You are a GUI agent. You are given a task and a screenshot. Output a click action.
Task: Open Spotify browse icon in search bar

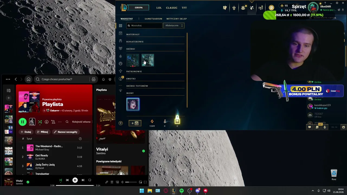click(94, 79)
